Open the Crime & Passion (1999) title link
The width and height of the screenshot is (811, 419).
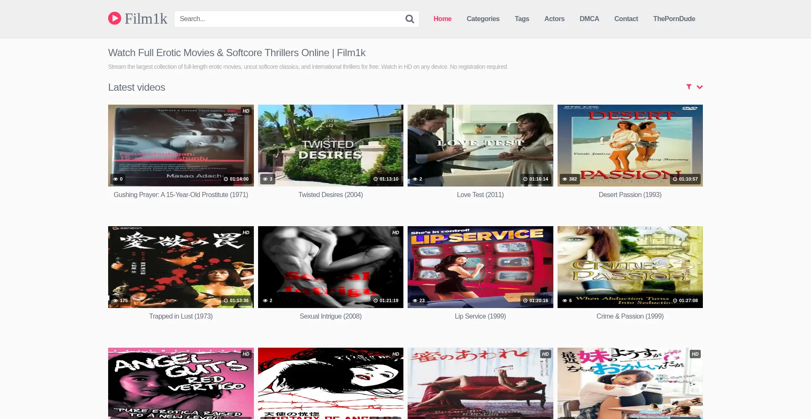(x=630, y=316)
